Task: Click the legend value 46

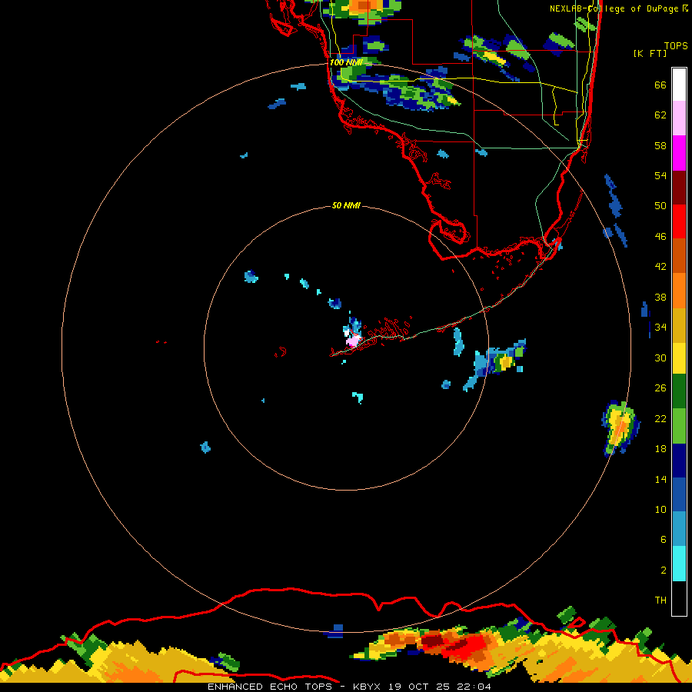Action: pos(660,237)
